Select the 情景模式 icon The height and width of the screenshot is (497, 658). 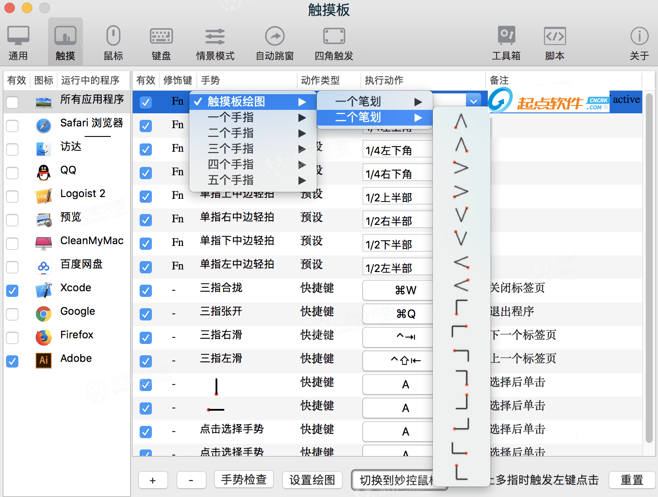215,41
